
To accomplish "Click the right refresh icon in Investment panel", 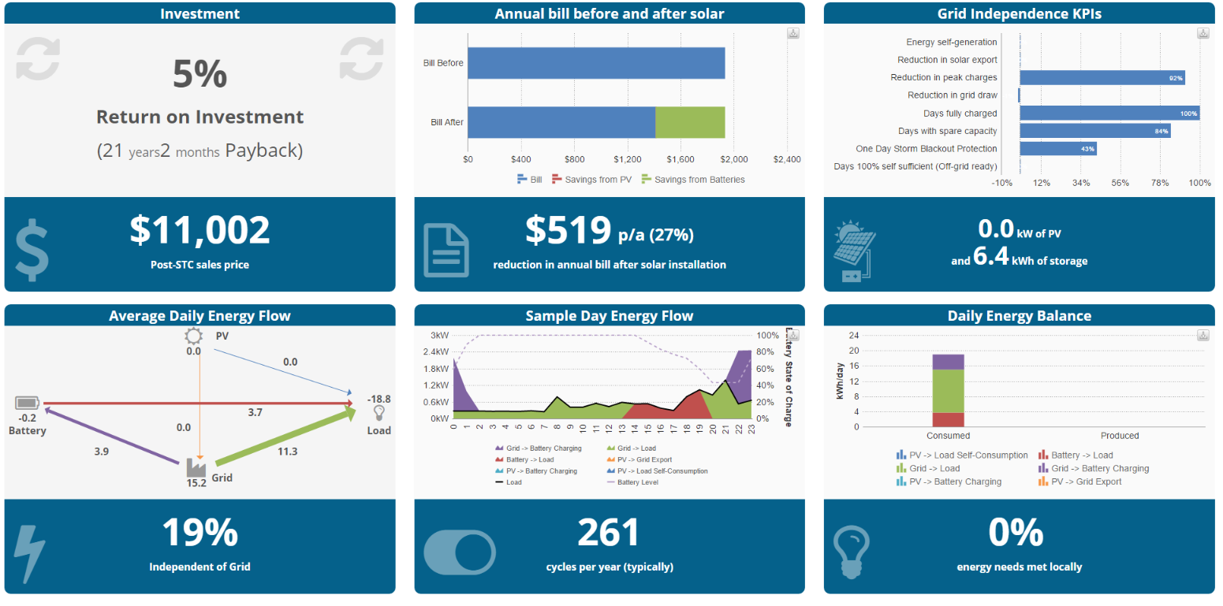I will tap(361, 59).
